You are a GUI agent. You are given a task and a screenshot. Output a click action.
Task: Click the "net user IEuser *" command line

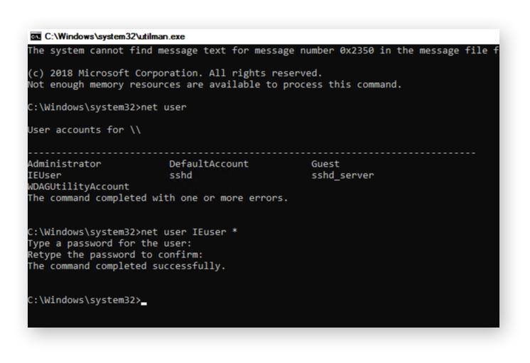tap(185, 232)
